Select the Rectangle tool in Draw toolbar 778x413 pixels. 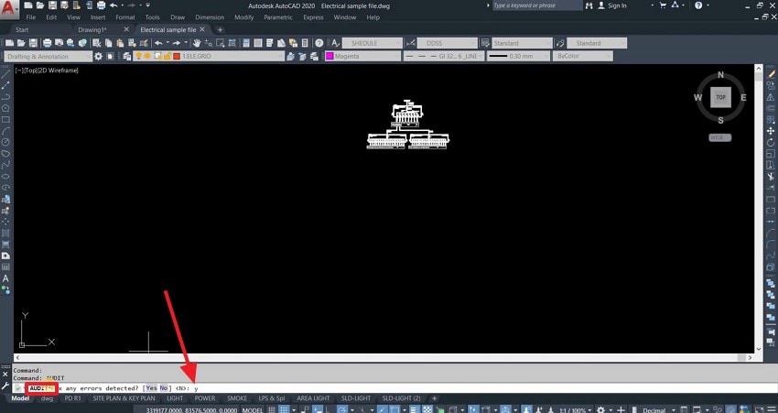pyautogui.click(x=5, y=120)
